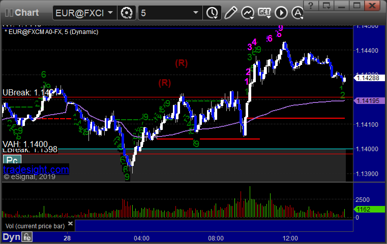Click the window dock/tear-off button
387x244 pixels.
tap(326, 6)
